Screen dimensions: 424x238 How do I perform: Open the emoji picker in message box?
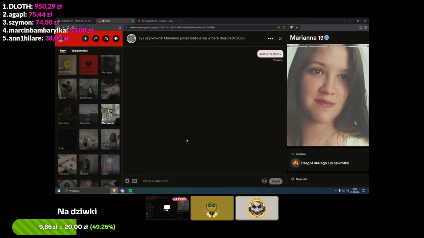(264, 181)
